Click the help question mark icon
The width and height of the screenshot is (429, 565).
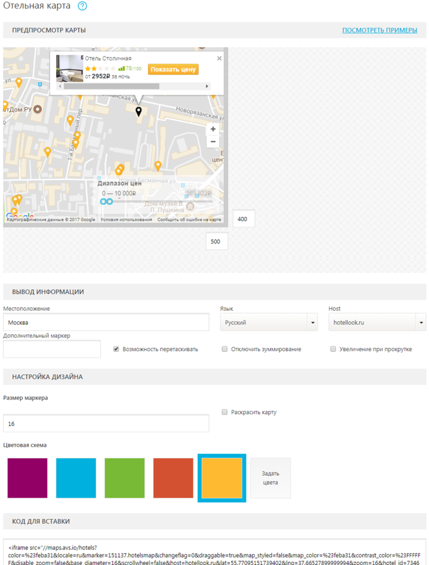pos(82,6)
